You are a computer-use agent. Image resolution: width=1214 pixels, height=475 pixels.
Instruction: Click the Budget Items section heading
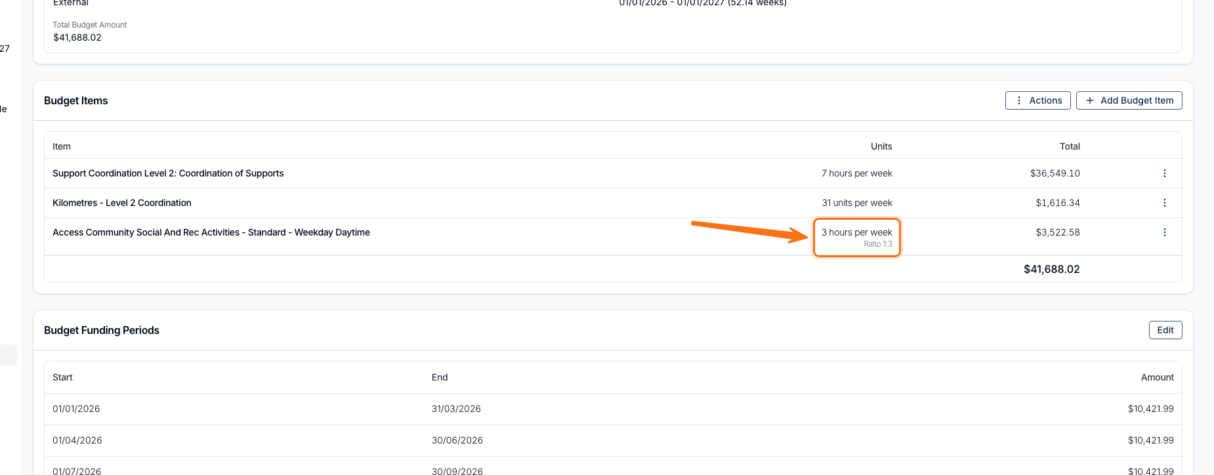(76, 100)
